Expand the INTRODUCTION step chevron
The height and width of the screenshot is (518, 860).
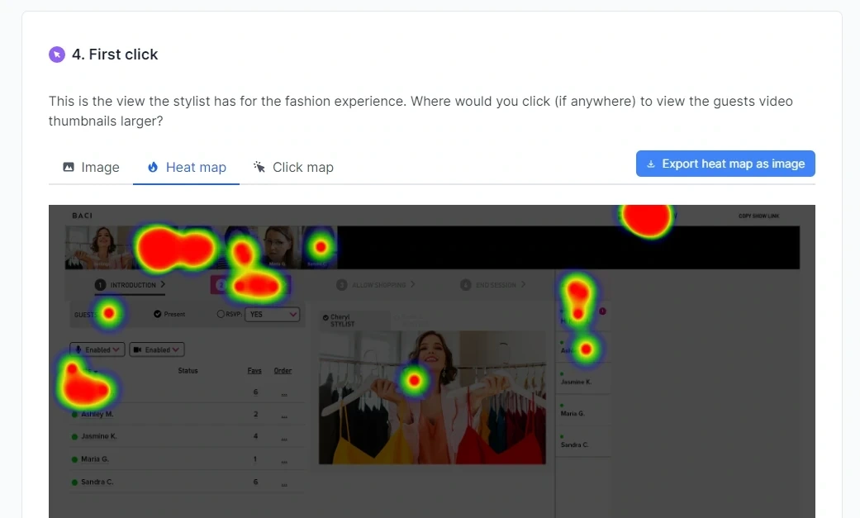163,284
